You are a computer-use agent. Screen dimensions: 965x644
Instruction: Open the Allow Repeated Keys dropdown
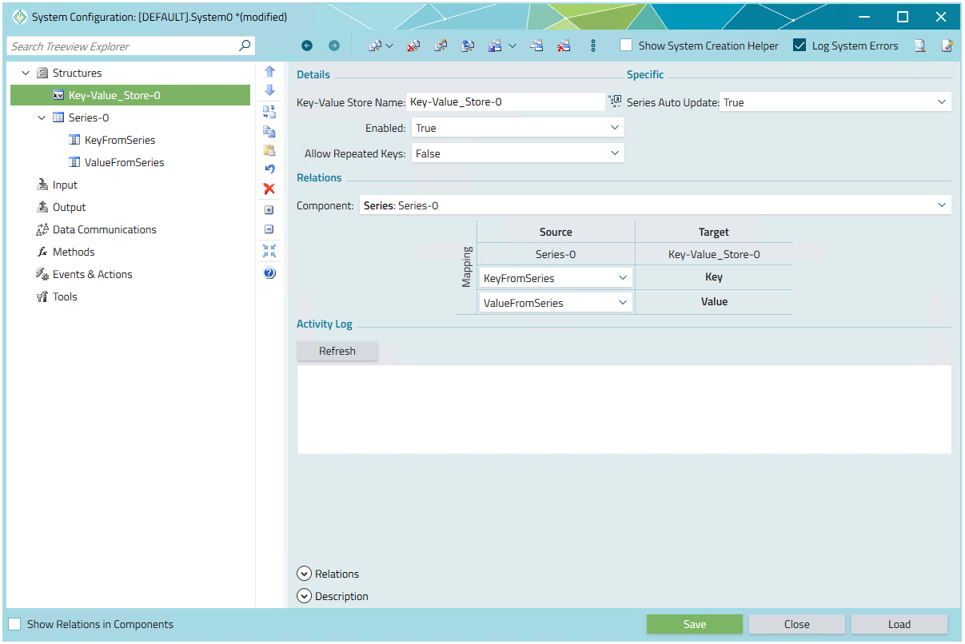pos(517,153)
